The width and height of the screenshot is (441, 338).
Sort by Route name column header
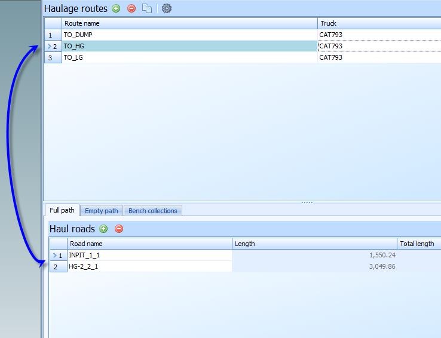(x=189, y=23)
